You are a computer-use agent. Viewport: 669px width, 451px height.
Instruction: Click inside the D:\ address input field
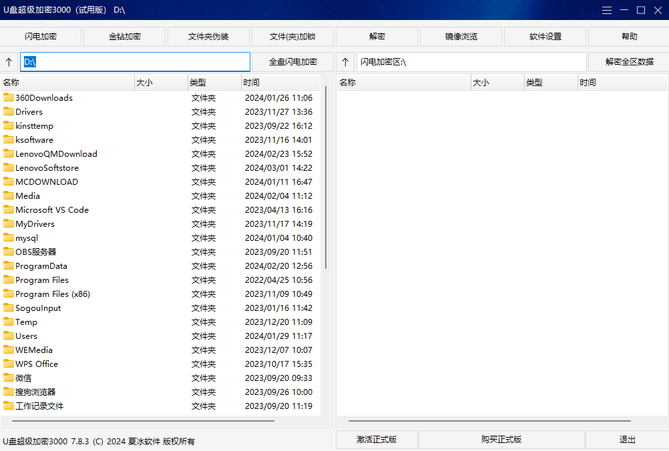pyautogui.click(x=134, y=61)
